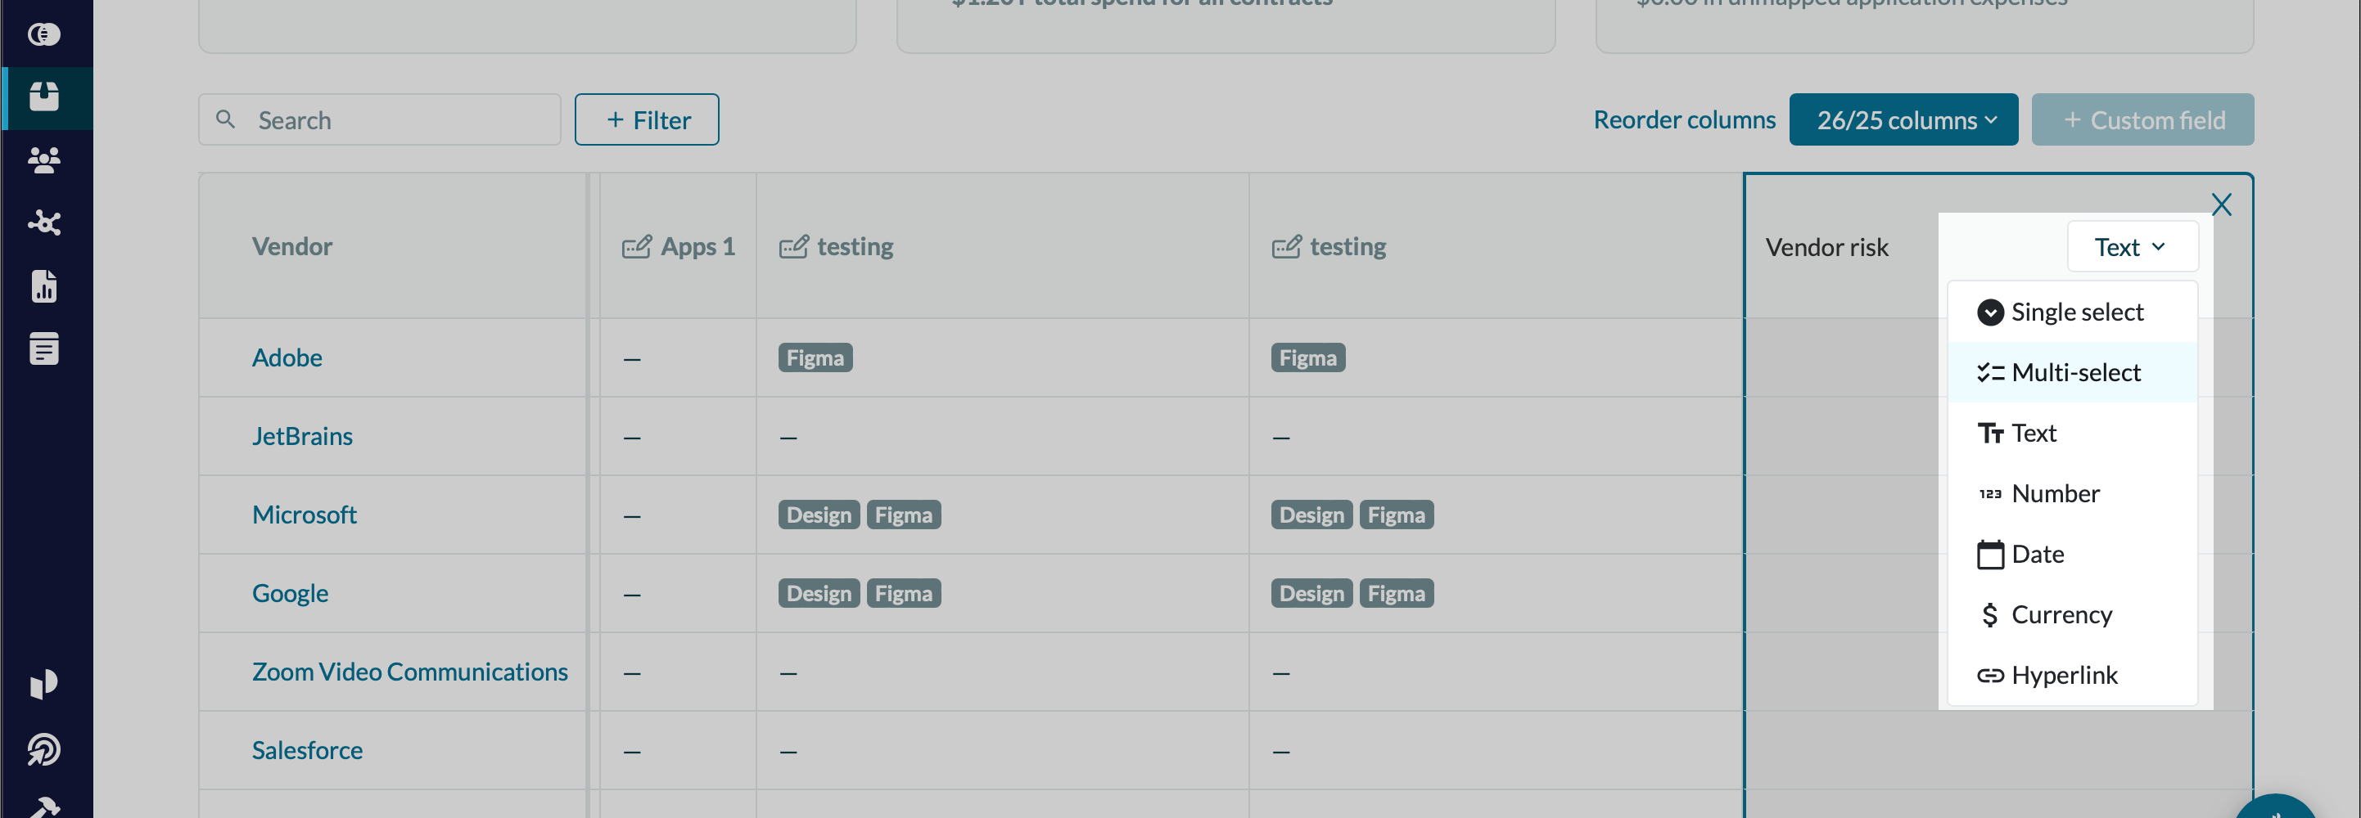The height and width of the screenshot is (818, 2361).
Task: Click Figma tag in Adobe first testing cell
Action: (x=815, y=357)
